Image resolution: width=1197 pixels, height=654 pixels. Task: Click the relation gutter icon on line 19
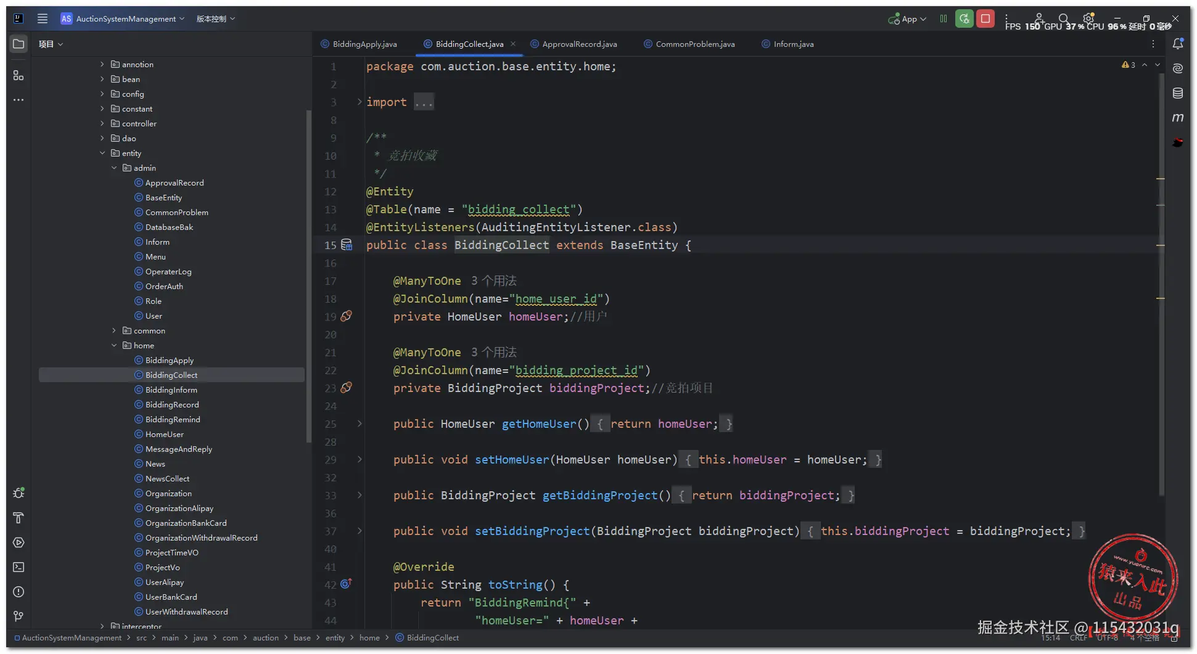pyautogui.click(x=347, y=316)
